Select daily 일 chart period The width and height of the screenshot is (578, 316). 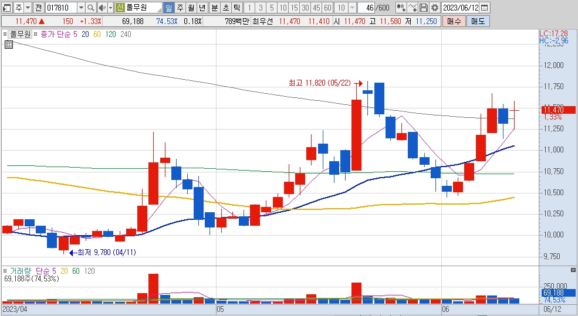tap(168, 8)
